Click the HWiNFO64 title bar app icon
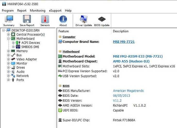Image resolution: width=177 pixels, height=128 pixels. tap(4, 4)
